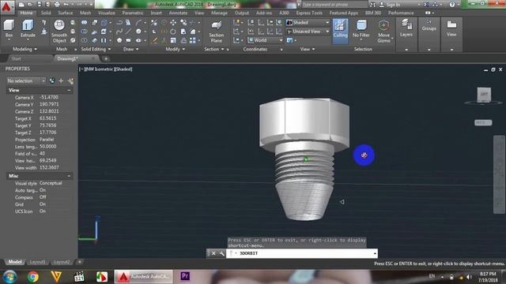
Task: Open Google Chrome from the taskbar
Action: (x=33, y=277)
